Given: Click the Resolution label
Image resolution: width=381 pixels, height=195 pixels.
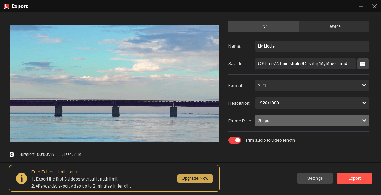Looking at the screenshot, I should pos(239,103).
